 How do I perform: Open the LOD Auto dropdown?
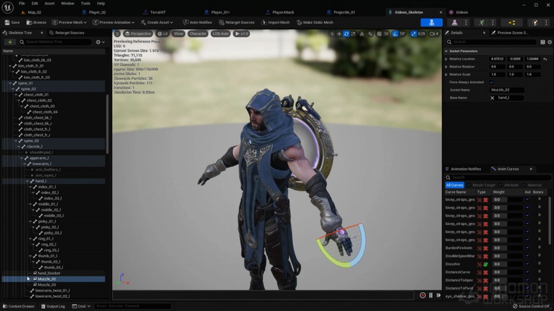220,34
